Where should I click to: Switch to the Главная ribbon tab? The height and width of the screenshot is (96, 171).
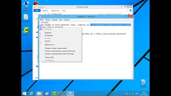[45, 11]
